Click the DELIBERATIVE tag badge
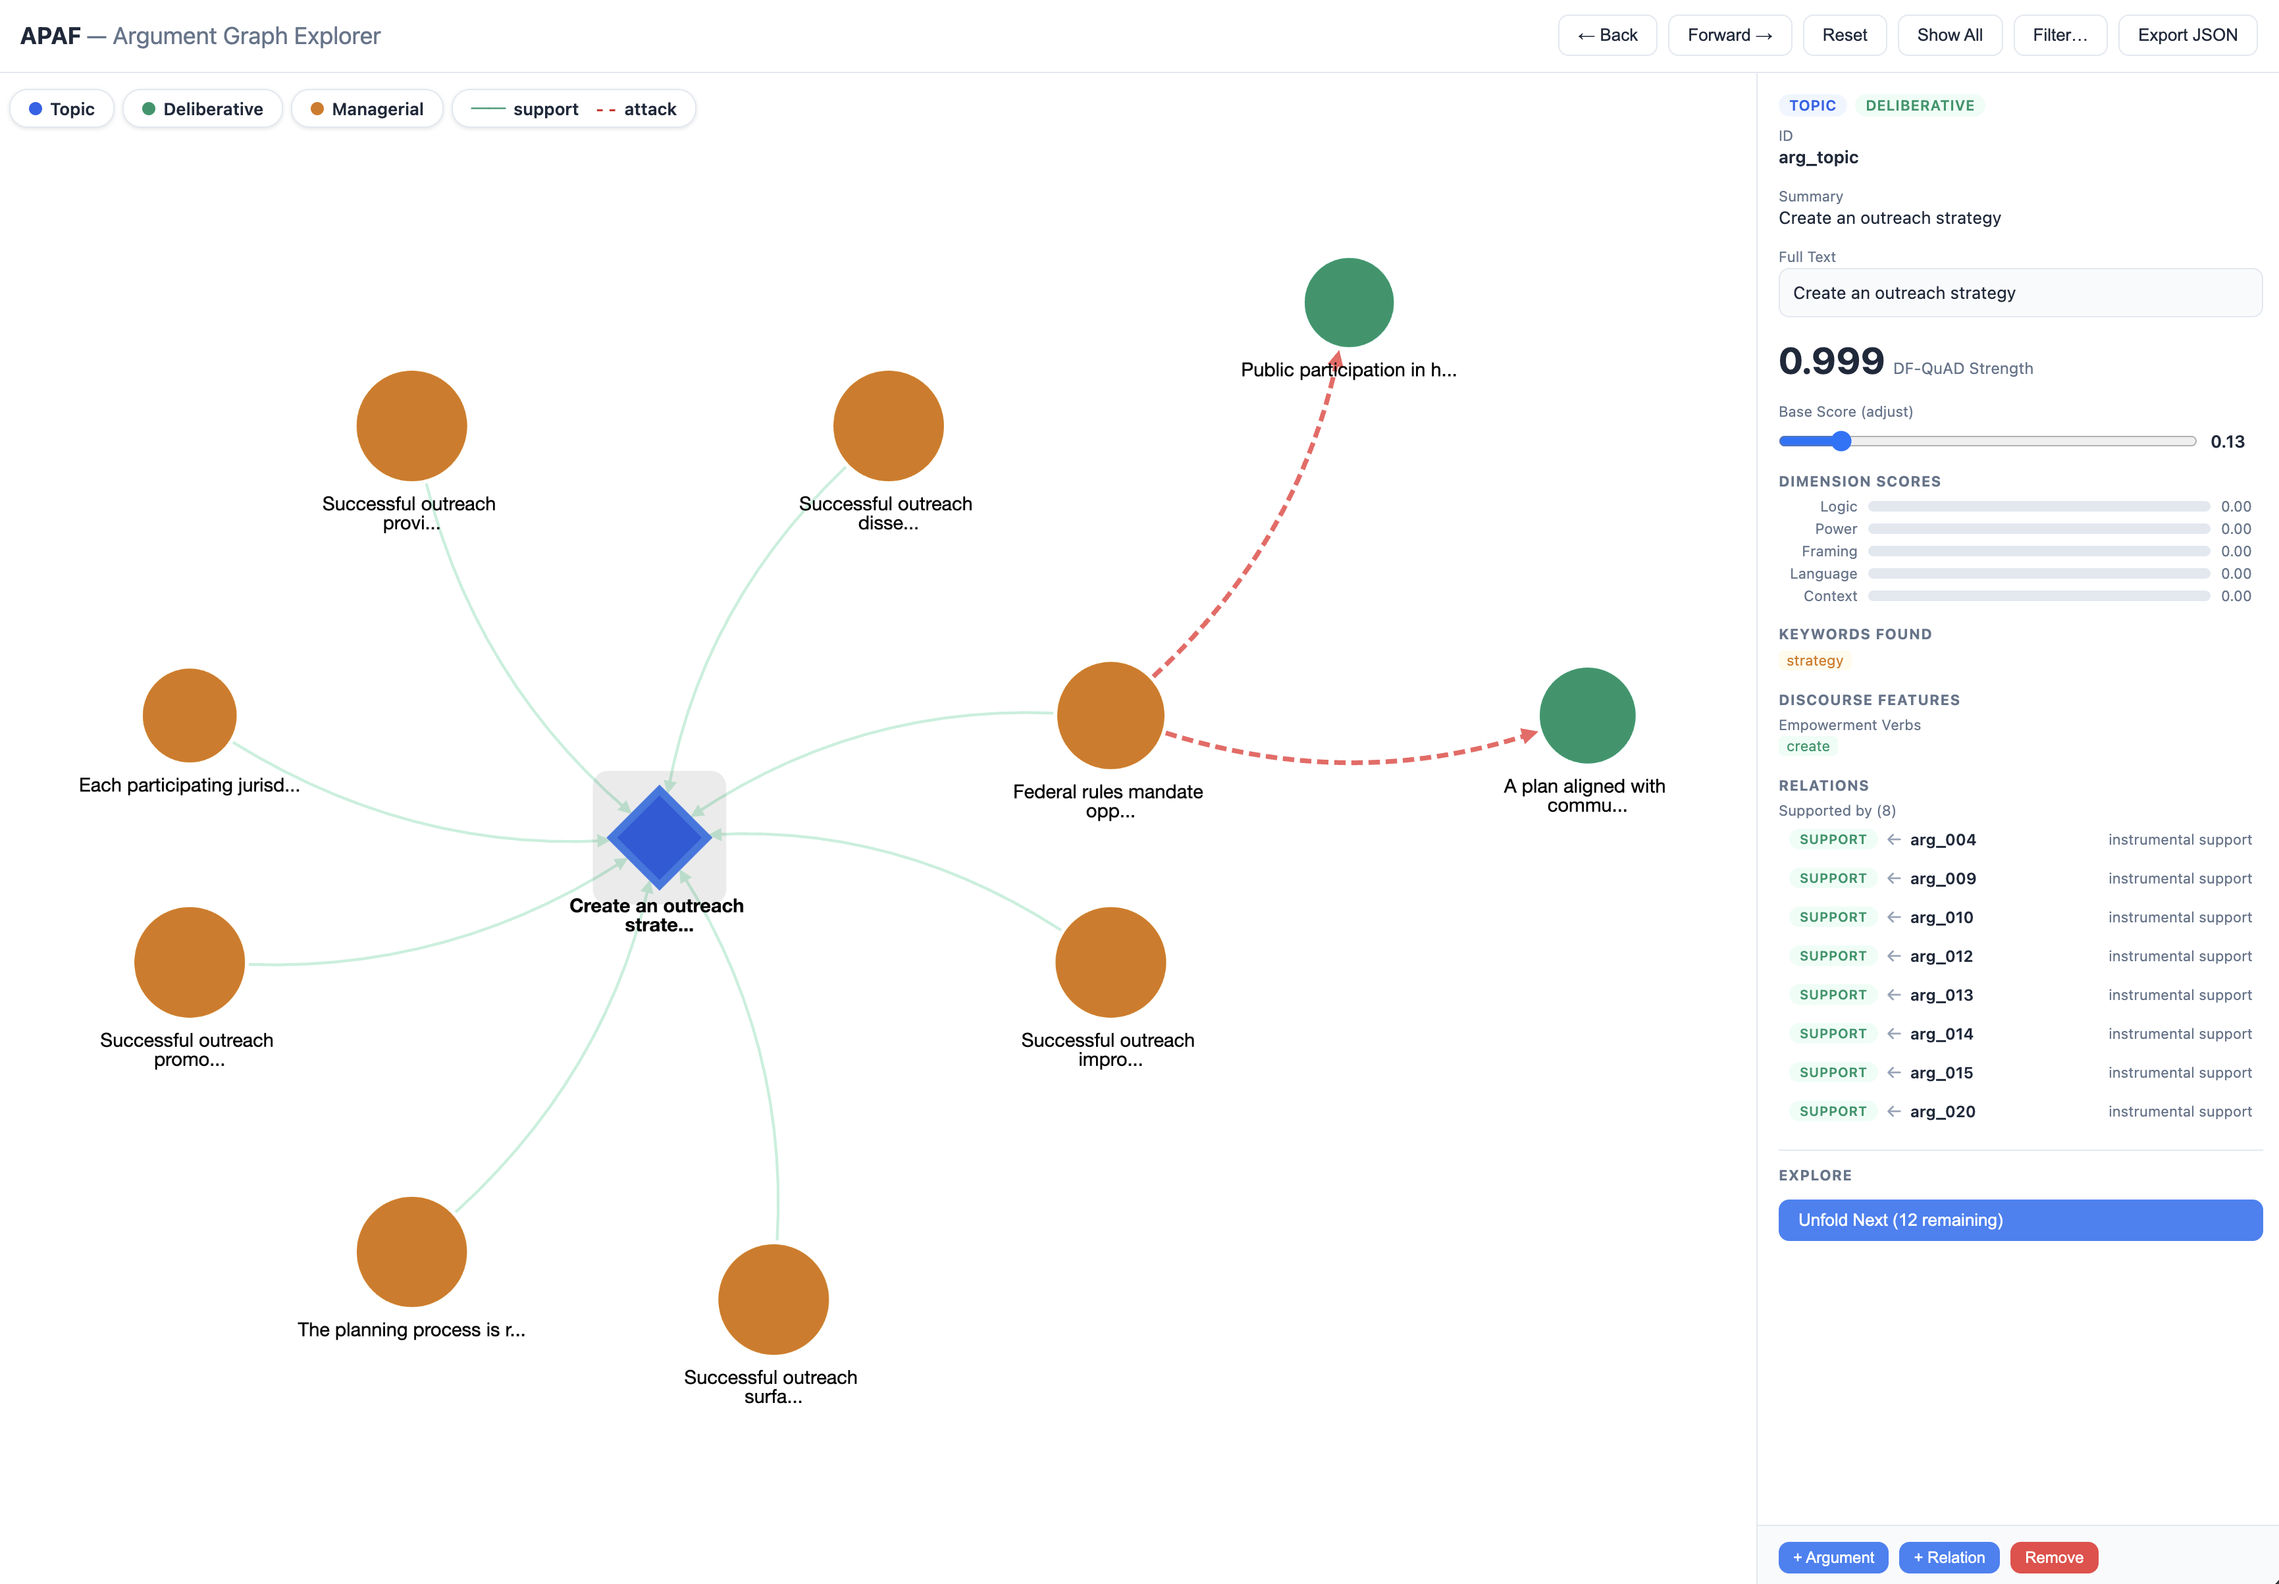Viewport: 2279px width, 1584px height. 1920,105
